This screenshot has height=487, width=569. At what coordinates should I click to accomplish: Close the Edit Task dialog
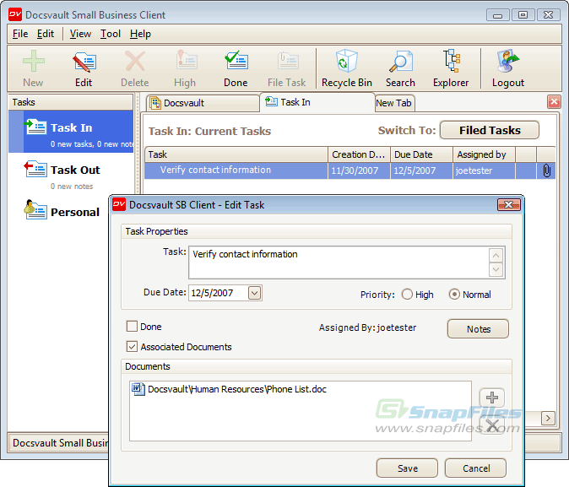coord(509,204)
